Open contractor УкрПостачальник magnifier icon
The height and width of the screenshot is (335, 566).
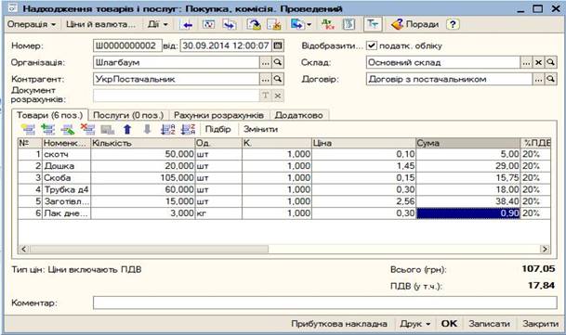[278, 79]
